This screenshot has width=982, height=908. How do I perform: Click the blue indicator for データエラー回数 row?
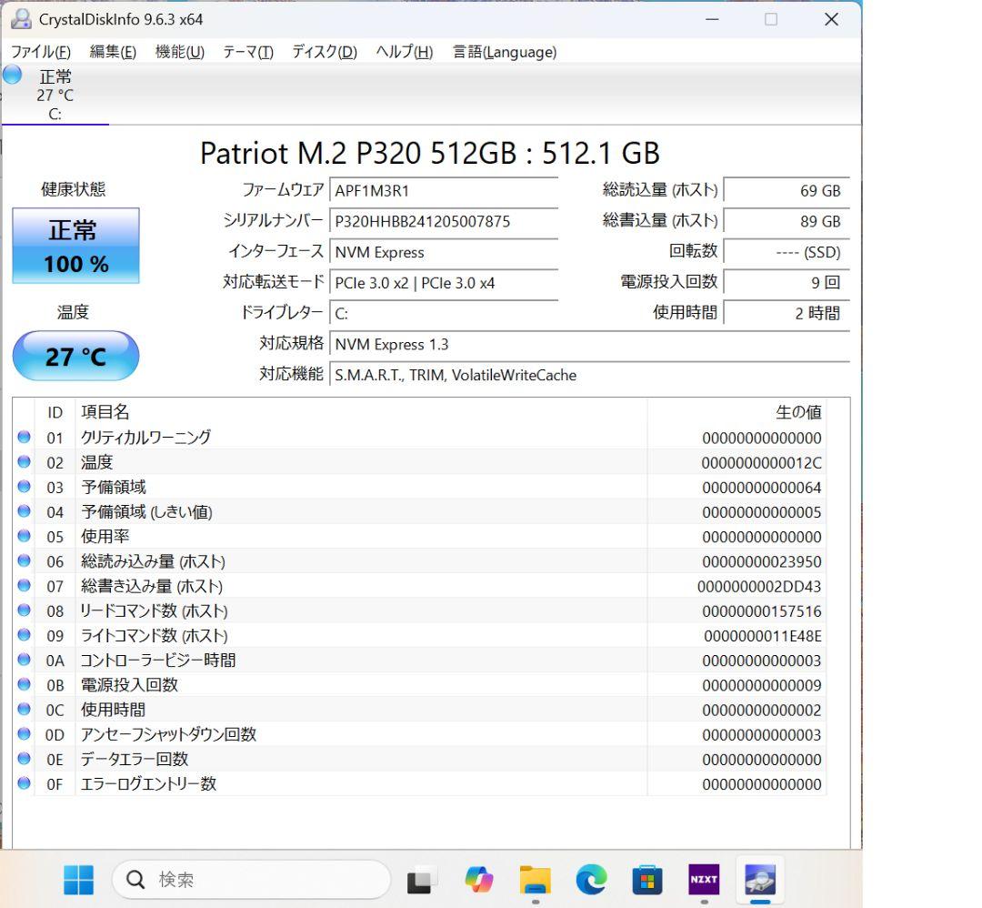coord(25,759)
